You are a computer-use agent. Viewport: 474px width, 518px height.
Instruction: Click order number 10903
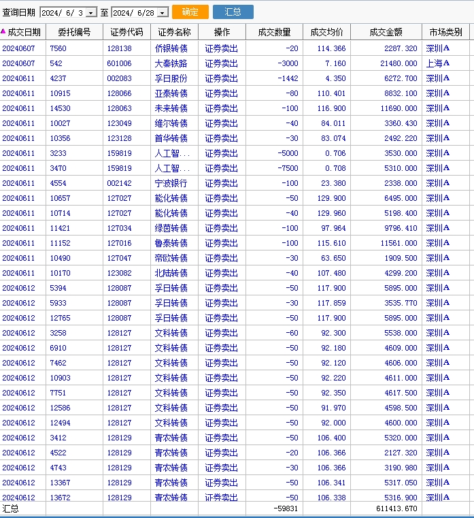click(60, 378)
